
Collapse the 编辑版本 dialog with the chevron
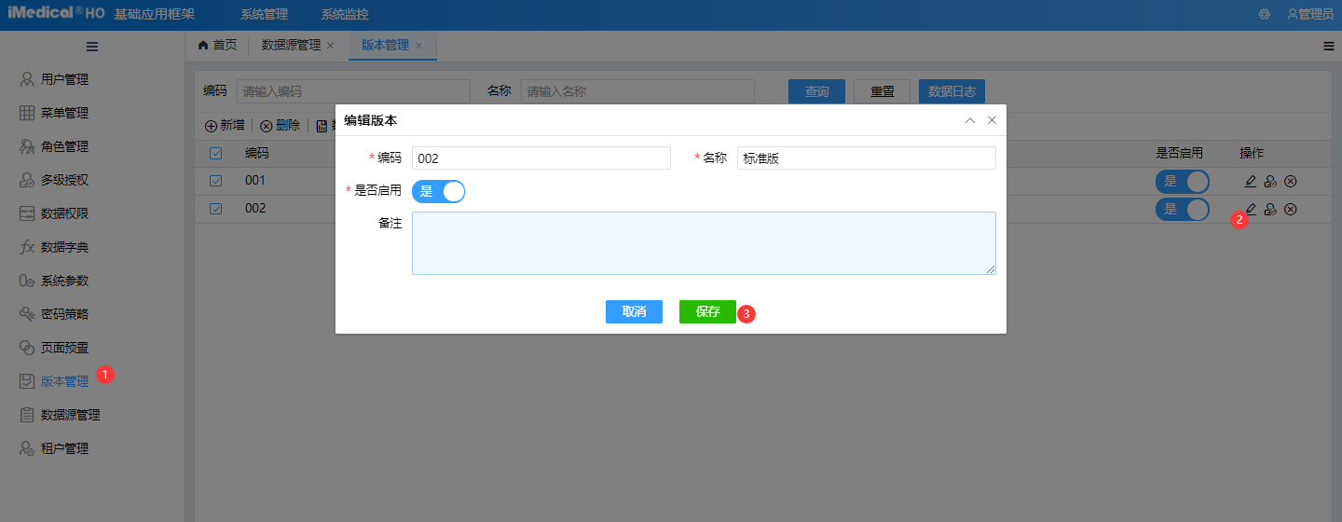pos(970,120)
